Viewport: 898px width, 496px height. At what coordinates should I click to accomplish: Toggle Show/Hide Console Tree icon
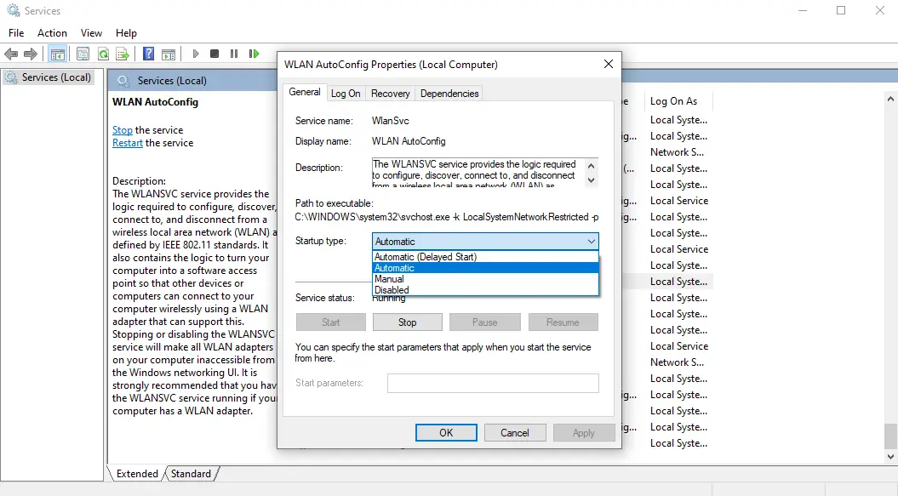tap(57, 54)
